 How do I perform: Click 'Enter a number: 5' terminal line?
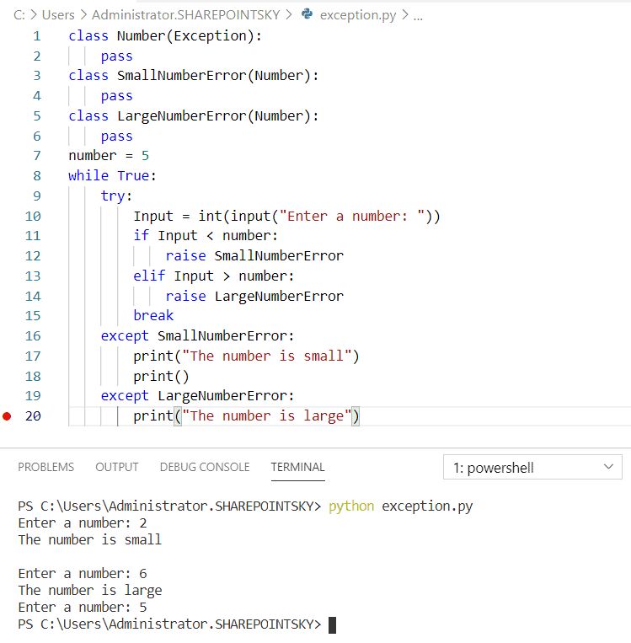coord(83,608)
